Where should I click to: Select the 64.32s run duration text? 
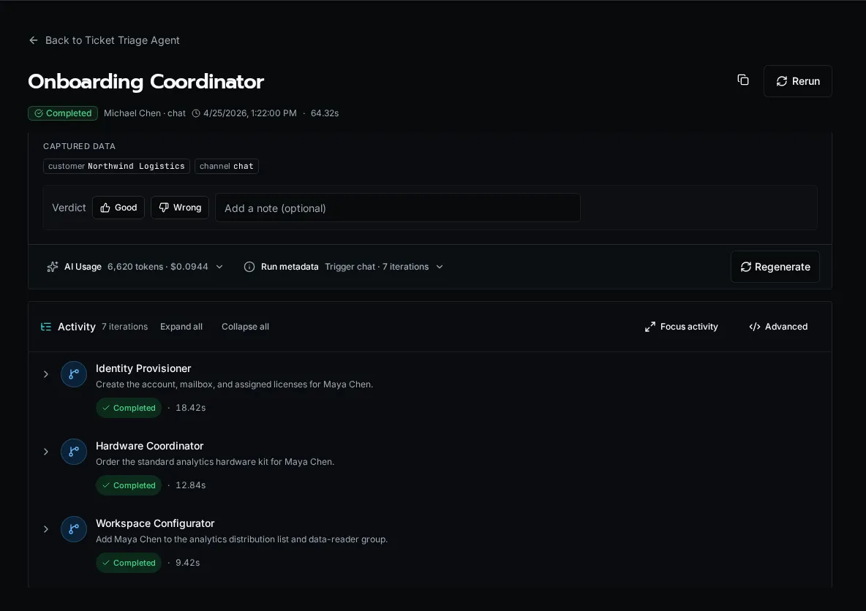(325, 113)
